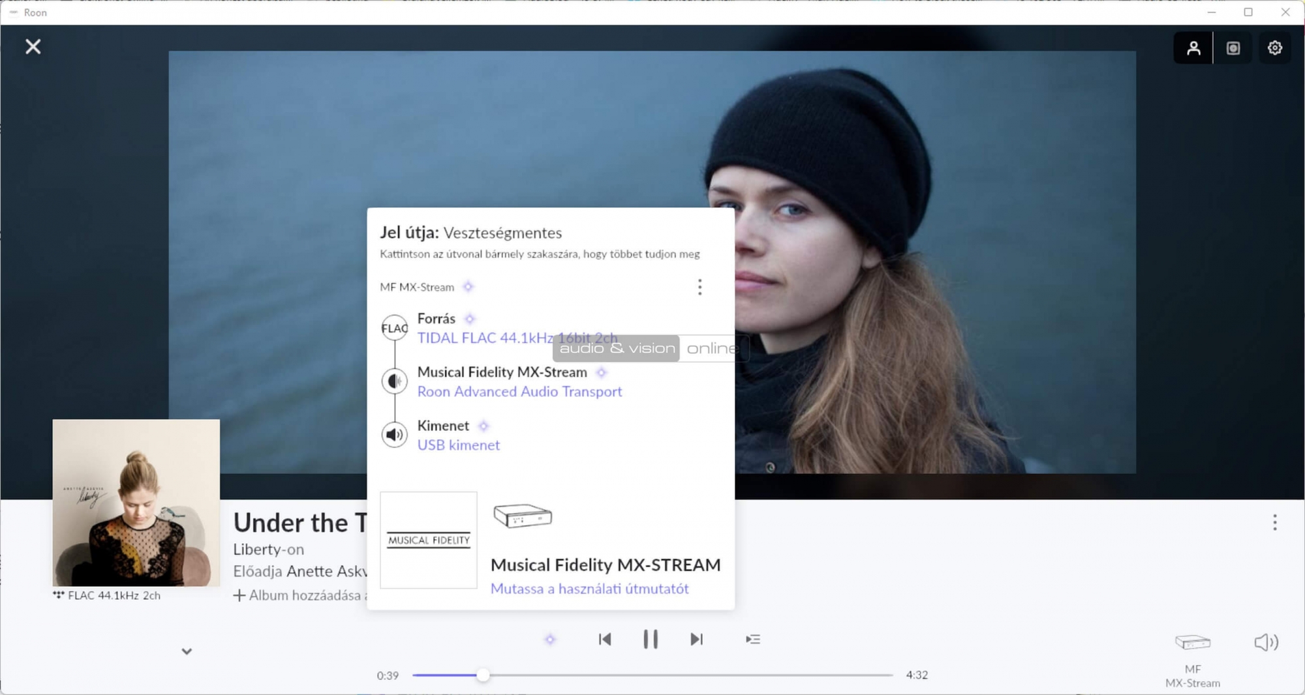Pause playback
1305x695 pixels.
point(651,640)
